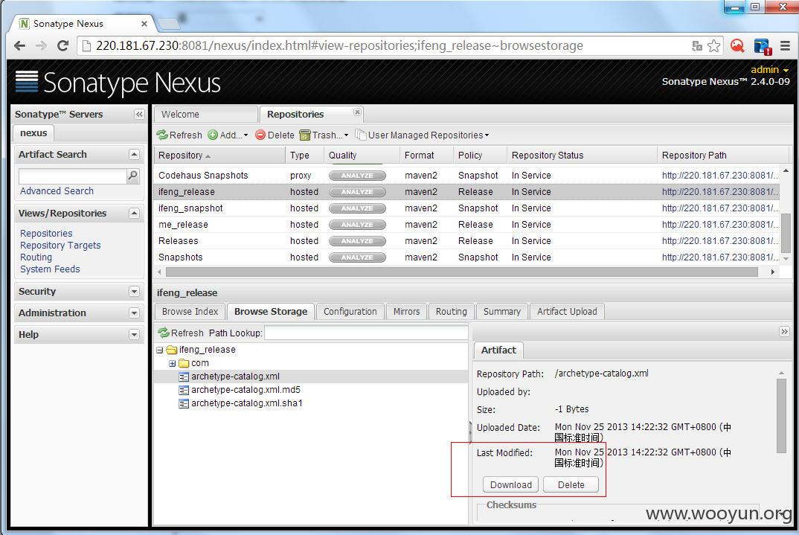799x535 pixels.
Task: Refresh the repository list
Action: [179, 135]
